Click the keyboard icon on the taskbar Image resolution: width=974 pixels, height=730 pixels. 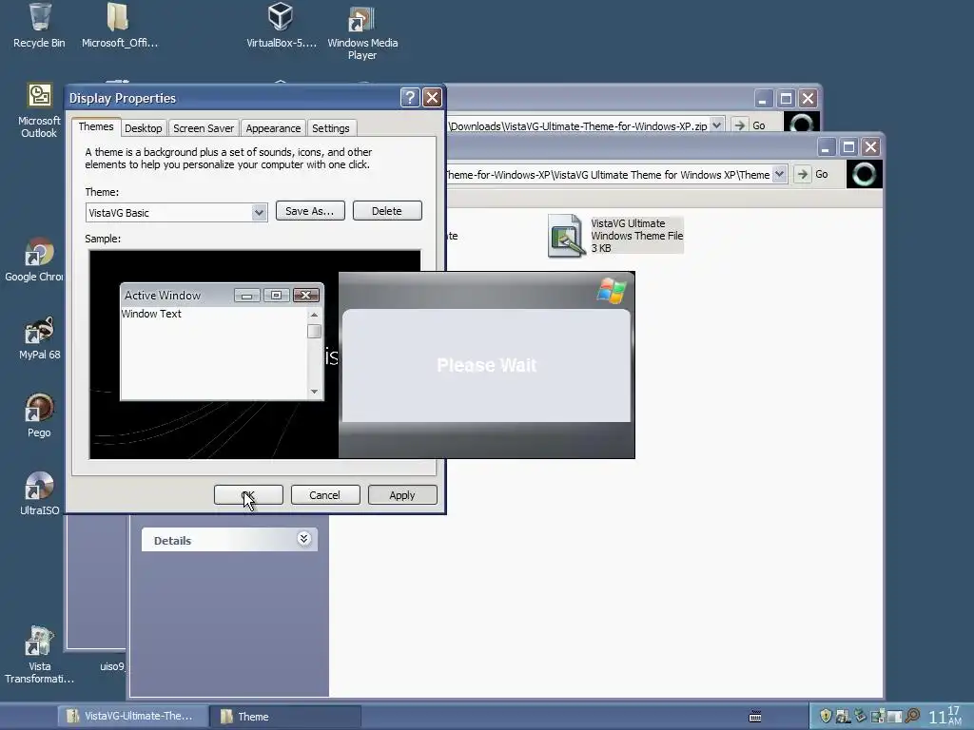[755, 717]
